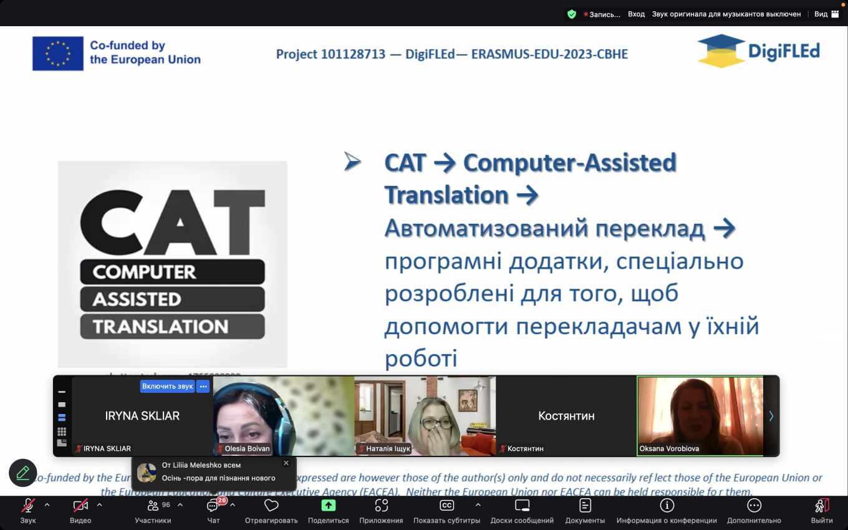848x530 pixels.
Task: Unmute the microphone using Звук icon
Action: [28, 506]
